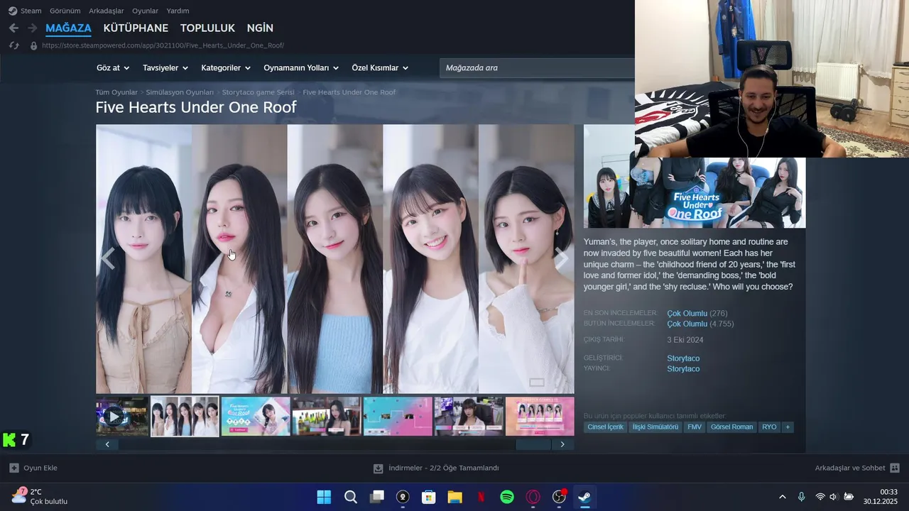Select the RYO tag
The height and width of the screenshot is (511, 909).
tap(769, 427)
